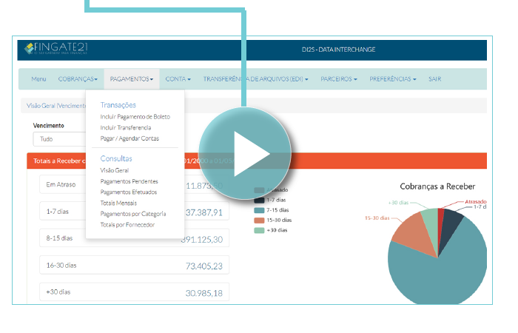Click the 1-7 dias legend swatch

tap(259, 200)
